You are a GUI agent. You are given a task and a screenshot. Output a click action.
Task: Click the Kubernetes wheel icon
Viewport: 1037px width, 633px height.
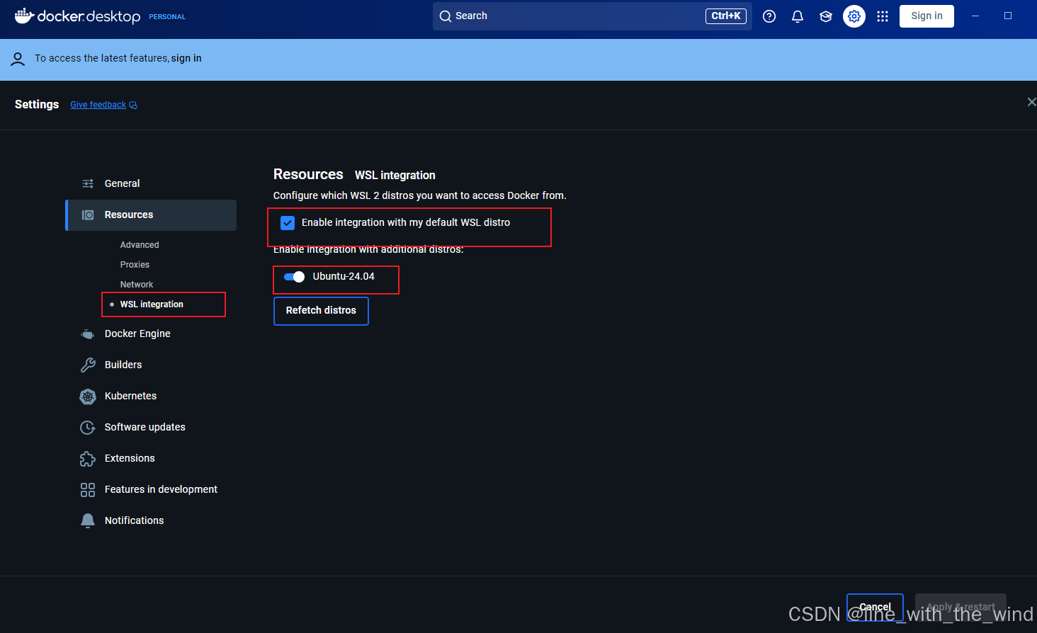(88, 396)
